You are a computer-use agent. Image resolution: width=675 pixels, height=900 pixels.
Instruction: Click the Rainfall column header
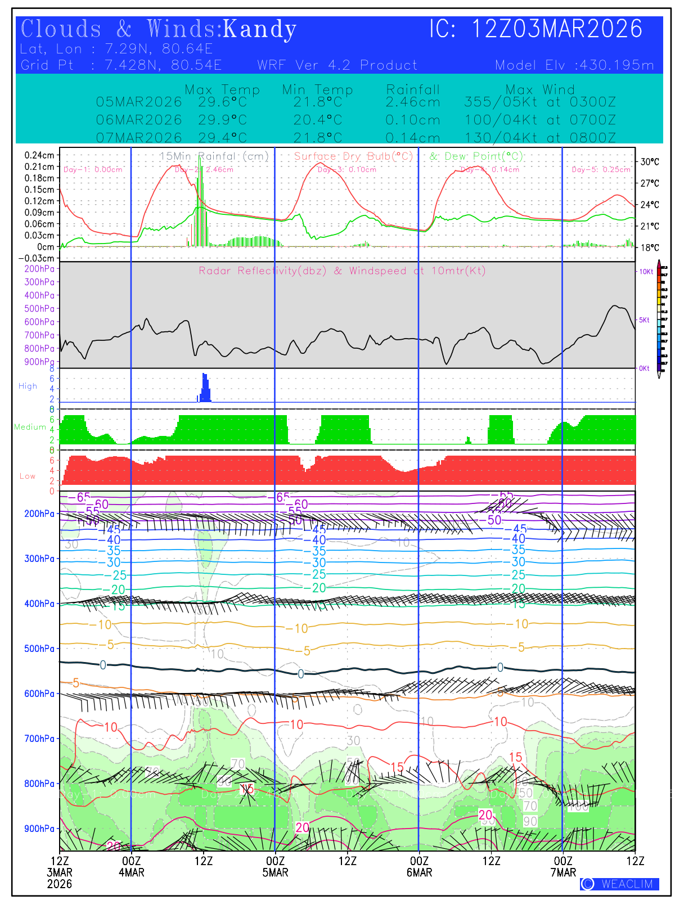[413, 89]
